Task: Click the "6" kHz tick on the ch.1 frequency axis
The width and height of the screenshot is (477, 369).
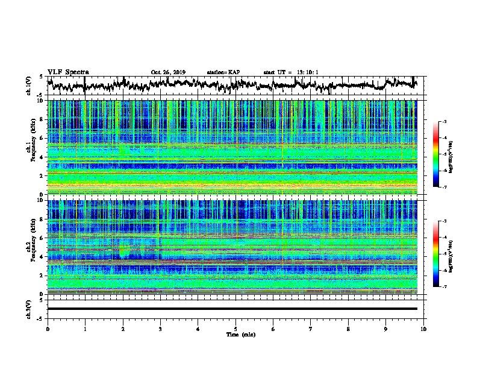Action: [x=42, y=138]
